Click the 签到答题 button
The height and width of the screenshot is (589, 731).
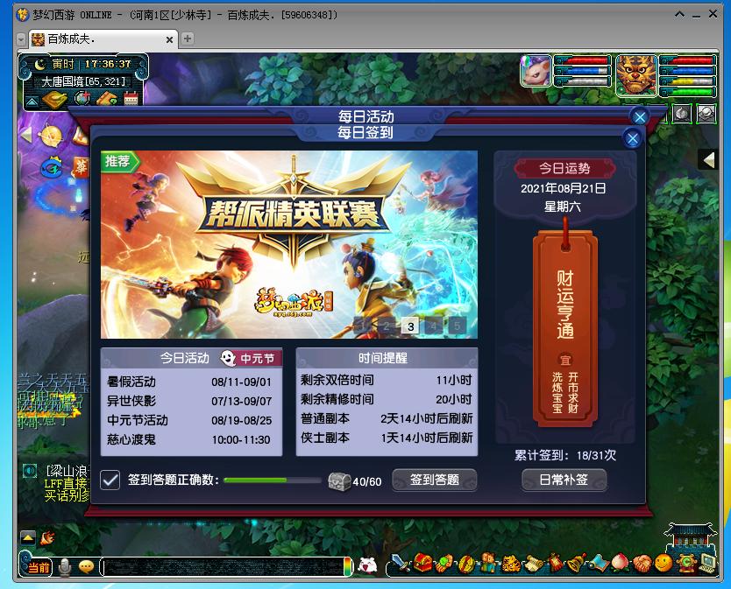tap(435, 480)
